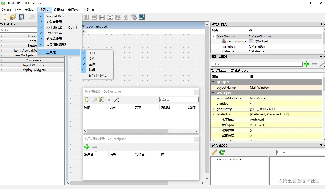Screen dimensions: 325x189
Task: Open the Display Widgets category
Action: point(32,70)
